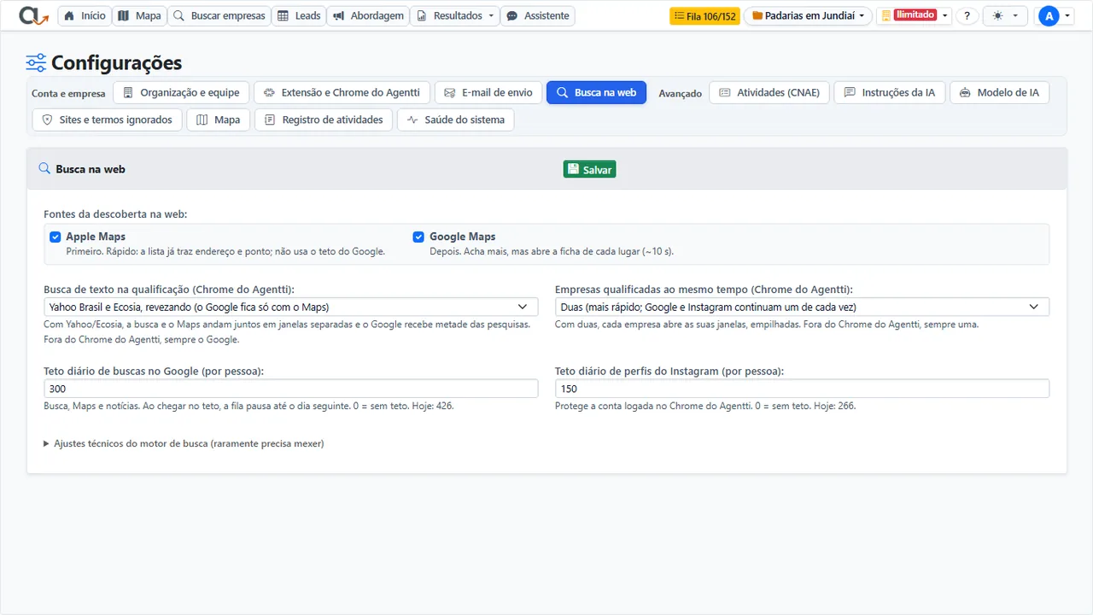Click the Instagram daily limit field showing 150
1093x615 pixels.
pyautogui.click(x=802, y=389)
